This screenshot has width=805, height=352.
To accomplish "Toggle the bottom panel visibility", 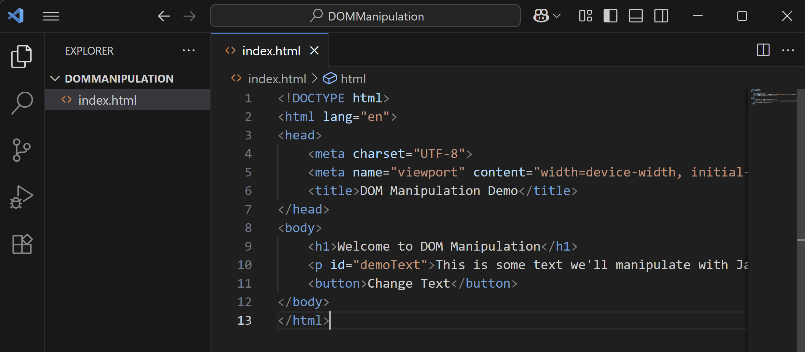I will [x=635, y=15].
